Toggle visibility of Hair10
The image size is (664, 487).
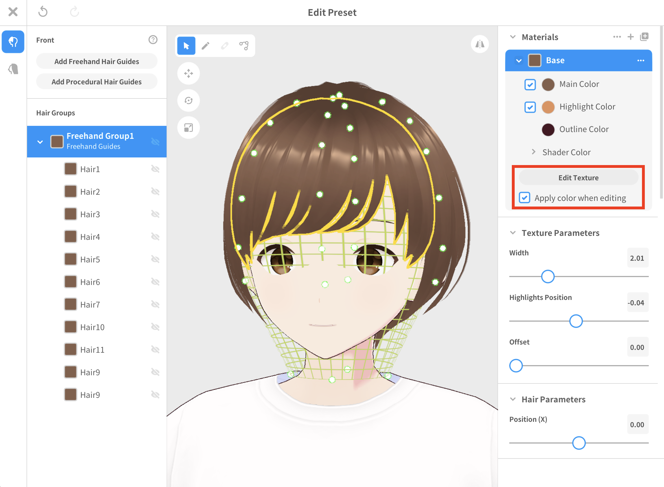[x=155, y=327]
